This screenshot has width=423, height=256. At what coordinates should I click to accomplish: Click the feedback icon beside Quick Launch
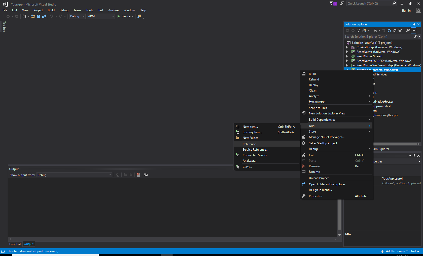click(342, 3)
